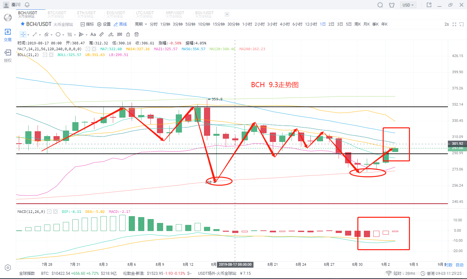Click the 2s refresh rate label

(447, 24)
